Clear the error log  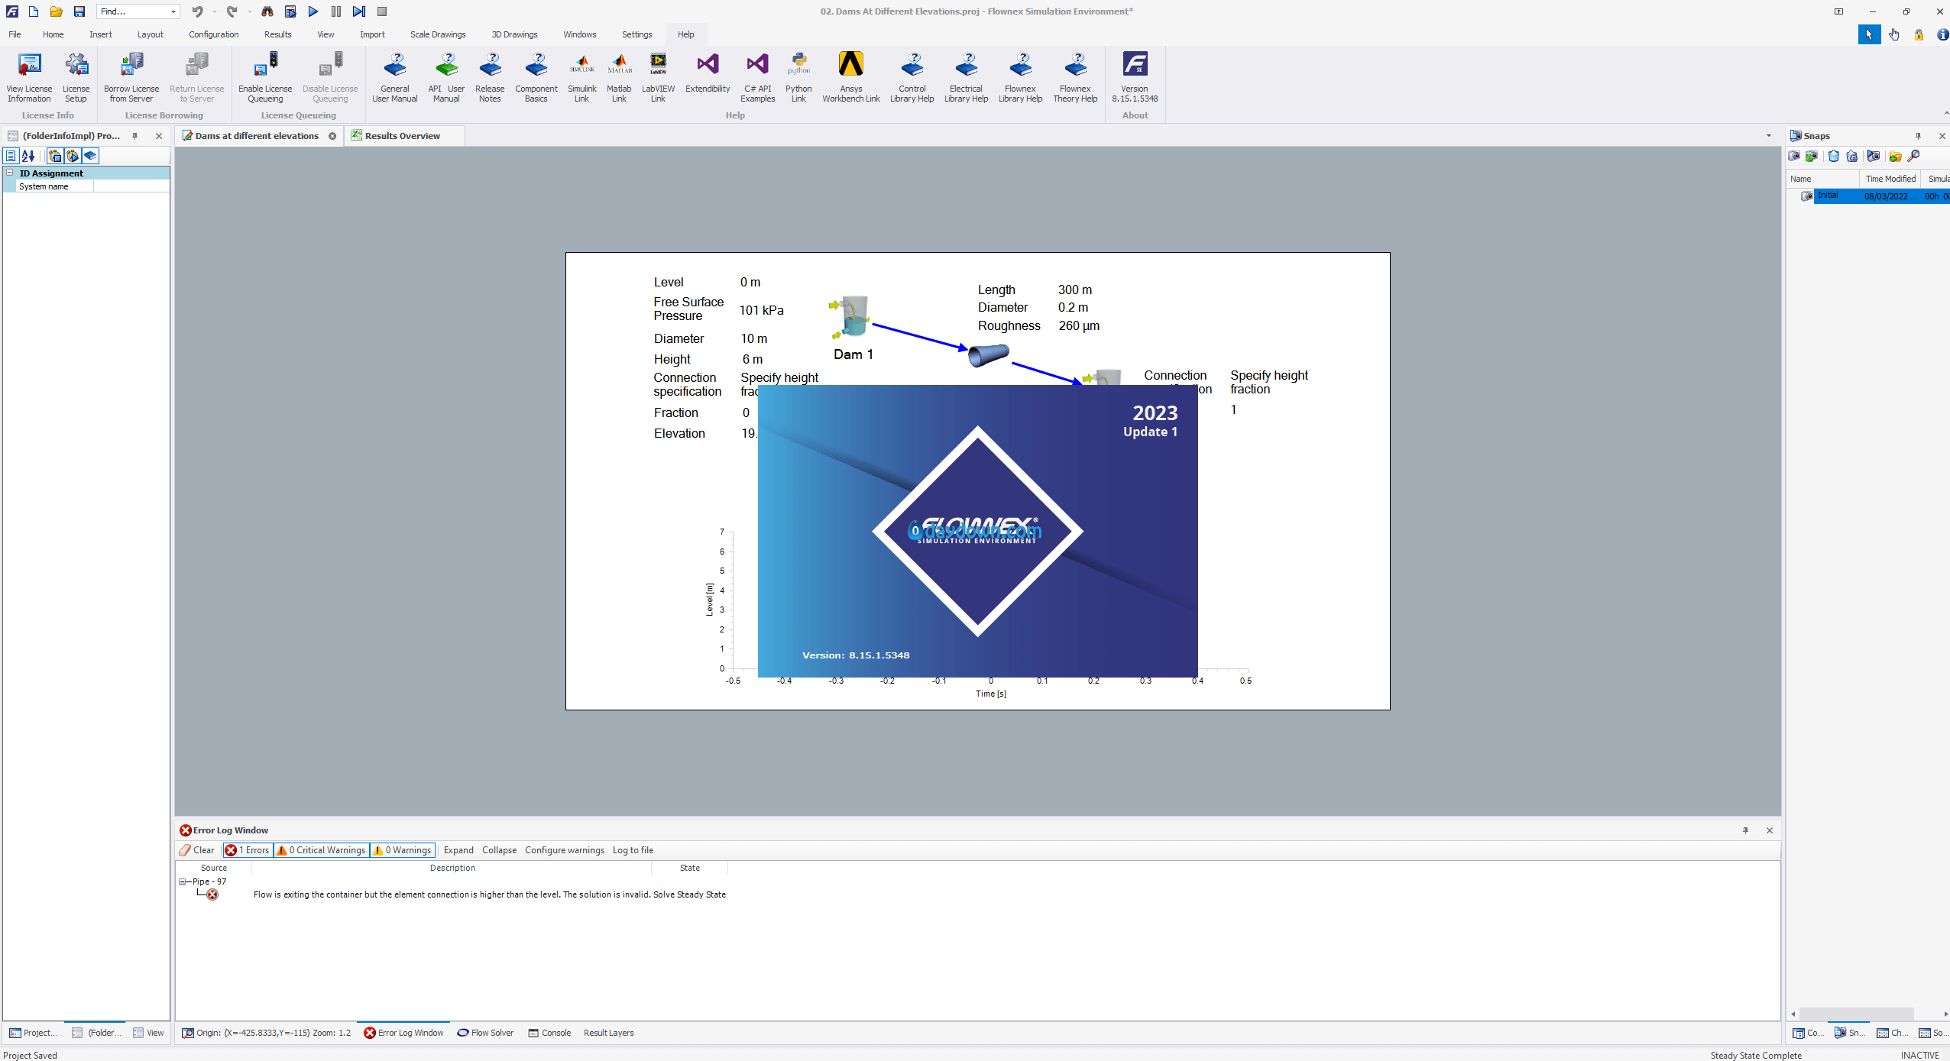pyautogui.click(x=197, y=850)
